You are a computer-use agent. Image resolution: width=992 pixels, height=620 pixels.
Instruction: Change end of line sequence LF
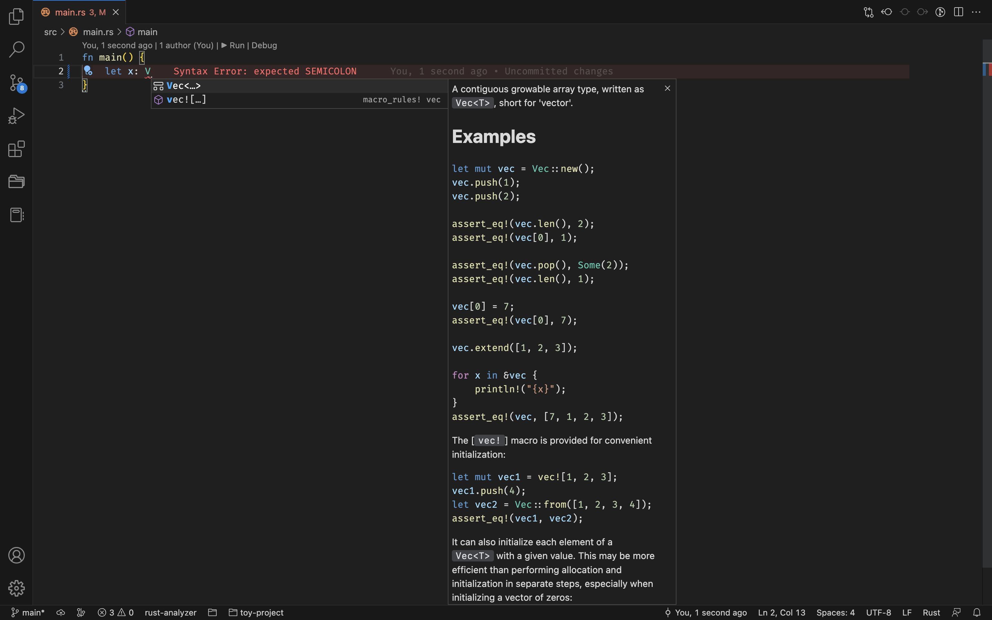click(907, 613)
